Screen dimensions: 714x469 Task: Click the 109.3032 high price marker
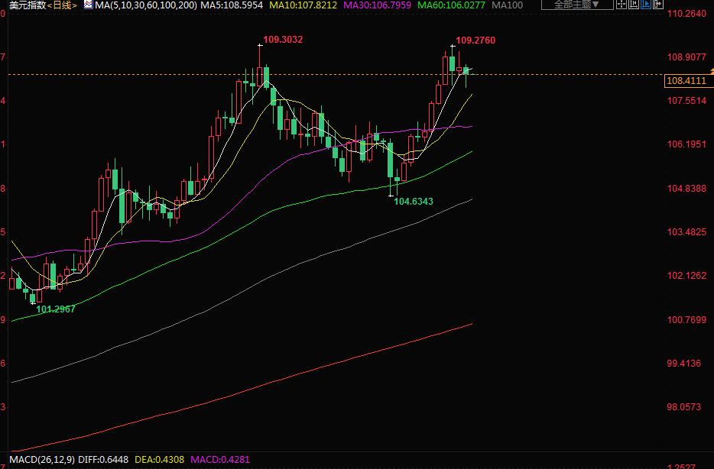pos(283,40)
